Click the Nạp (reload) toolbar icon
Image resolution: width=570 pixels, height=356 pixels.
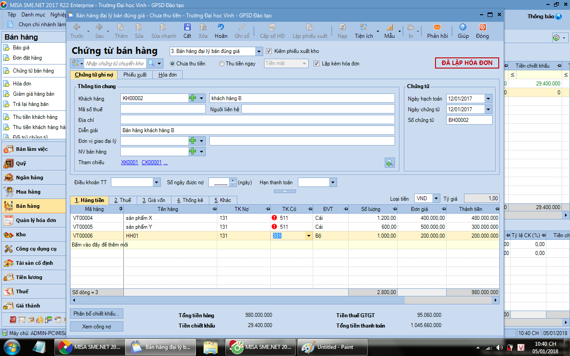pyautogui.click(x=342, y=28)
